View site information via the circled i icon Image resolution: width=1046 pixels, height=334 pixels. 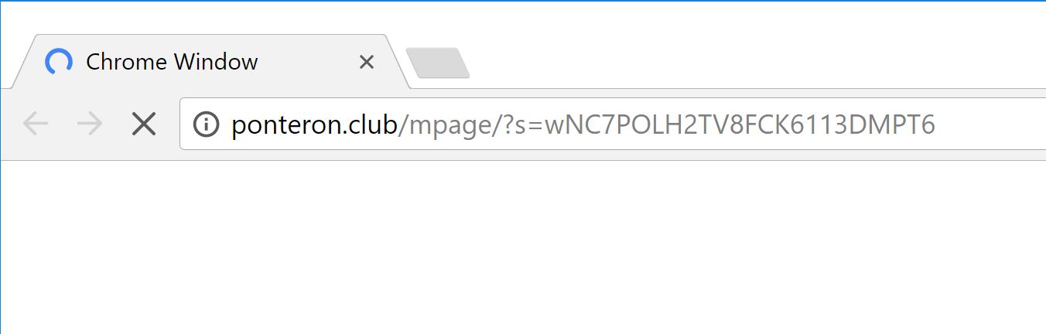pyautogui.click(x=206, y=124)
